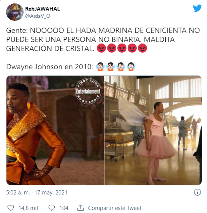
Task: Click the Dwayne Johnson en 2010 line
Action: [71, 67]
